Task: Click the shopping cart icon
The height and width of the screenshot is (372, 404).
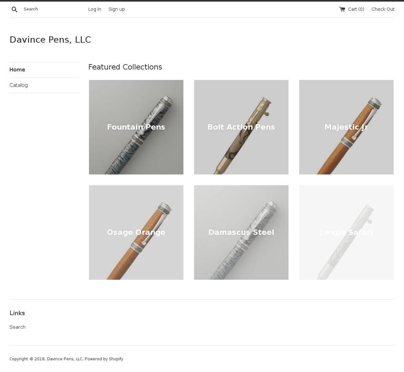Action: [342, 9]
